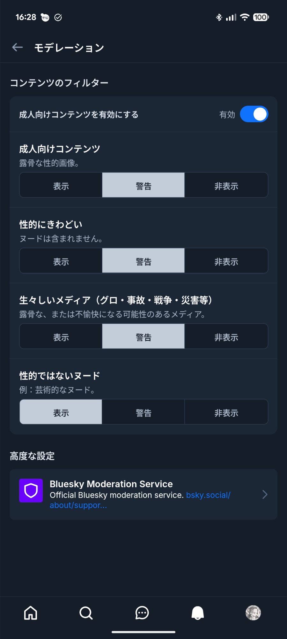This screenshot has width=287, height=639.
Task: Set 生々しいメディア to 非表示
Action: tap(226, 336)
